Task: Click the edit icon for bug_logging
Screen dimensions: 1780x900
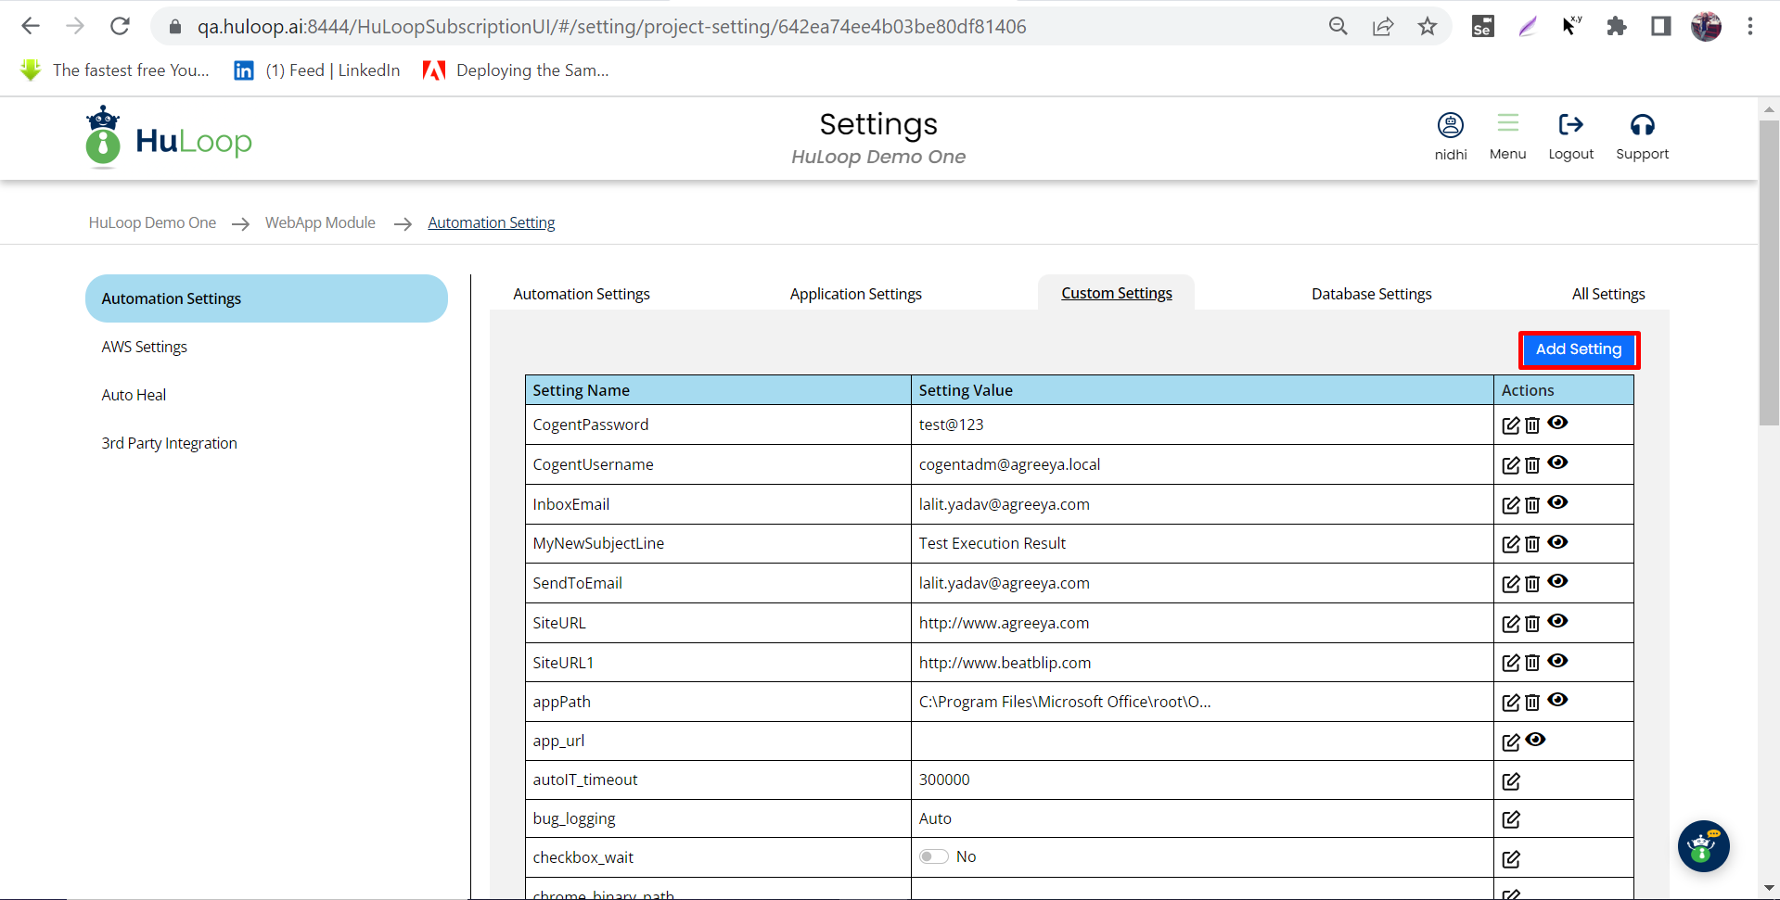Action: tap(1510, 819)
